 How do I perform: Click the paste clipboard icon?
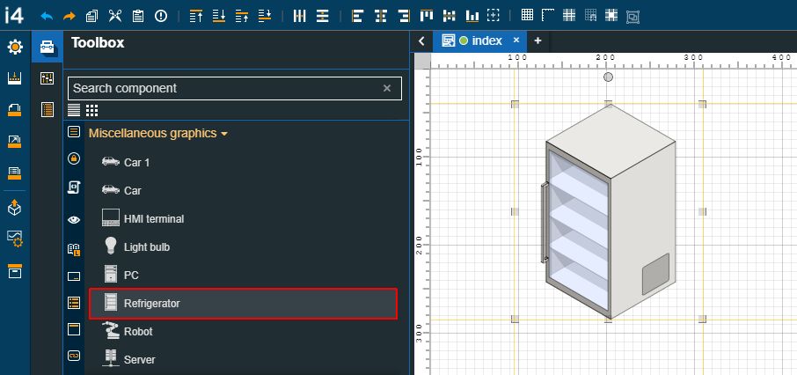138,16
